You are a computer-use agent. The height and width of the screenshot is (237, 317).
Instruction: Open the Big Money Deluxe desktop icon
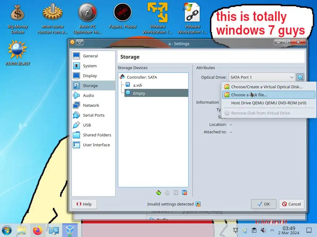18,19
